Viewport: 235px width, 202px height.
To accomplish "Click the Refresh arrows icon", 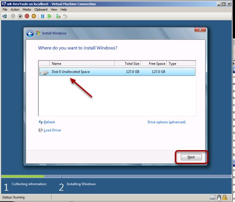I will click(x=40, y=122).
